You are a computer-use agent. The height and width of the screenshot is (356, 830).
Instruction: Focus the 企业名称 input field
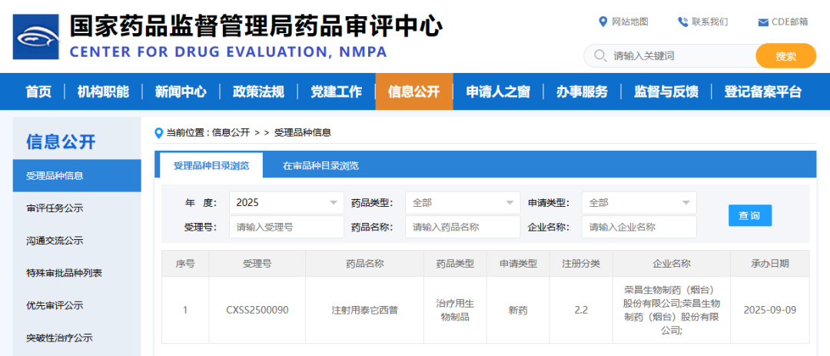(x=639, y=227)
